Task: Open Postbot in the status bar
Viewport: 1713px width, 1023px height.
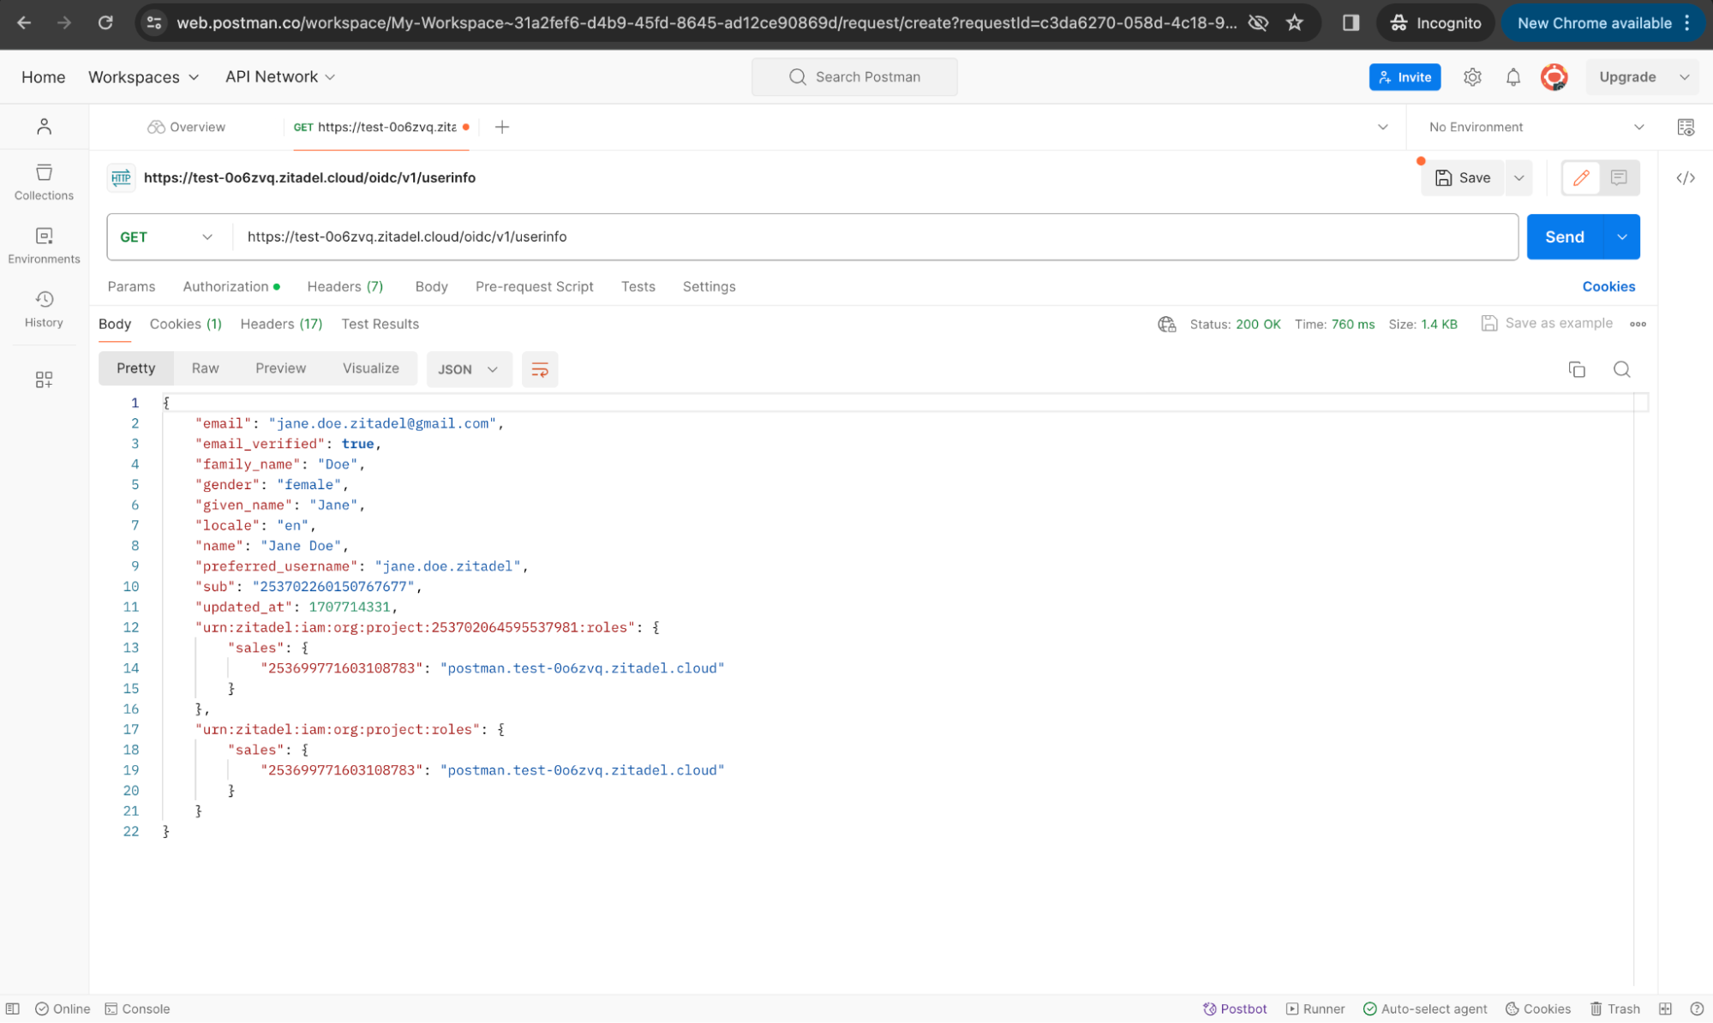Action: click(x=1235, y=1008)
